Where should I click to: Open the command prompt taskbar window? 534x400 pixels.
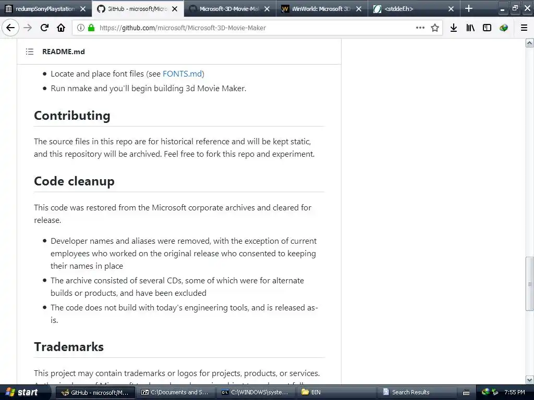pyautogui.click(x=256, y=393)
